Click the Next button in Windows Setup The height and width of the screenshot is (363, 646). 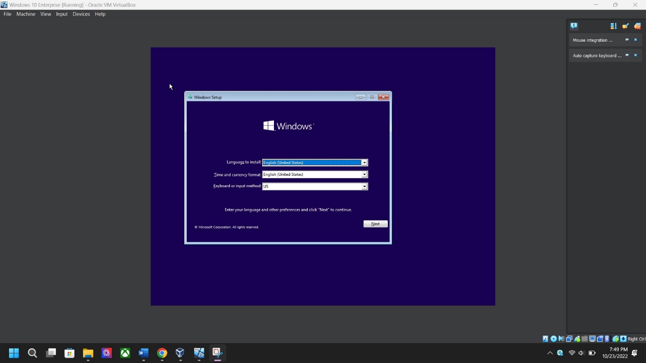[x=375, y=224]
